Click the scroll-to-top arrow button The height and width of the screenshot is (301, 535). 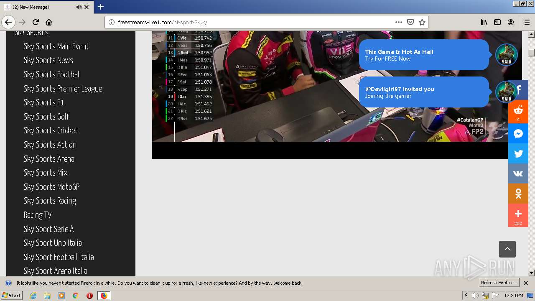tap(507, 249)
